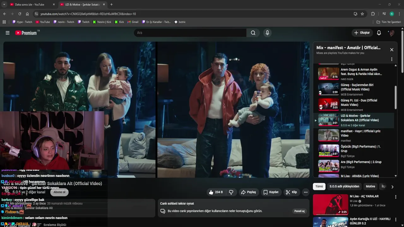Open the browser home page
Viewport: 404px width, 227px height.
(x=27, y=14)
